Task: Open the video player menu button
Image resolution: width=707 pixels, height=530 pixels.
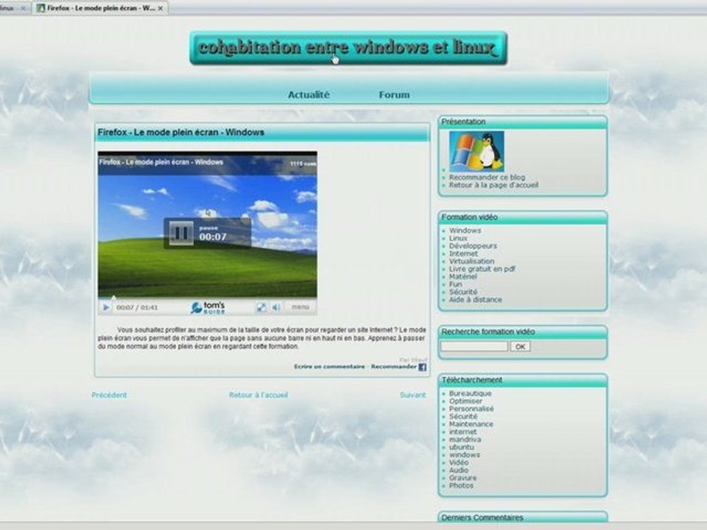Action: click(300, 307)
